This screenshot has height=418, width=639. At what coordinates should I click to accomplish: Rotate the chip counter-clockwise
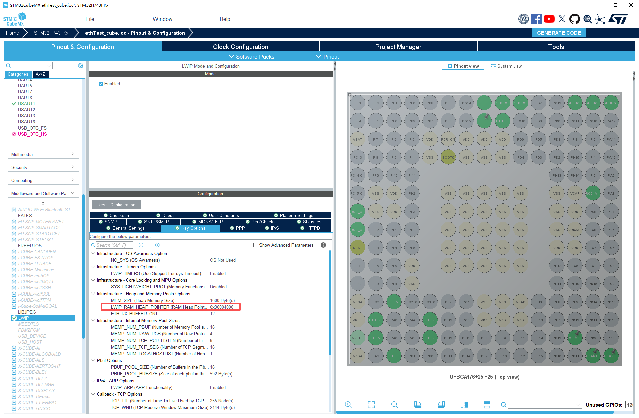441,405
